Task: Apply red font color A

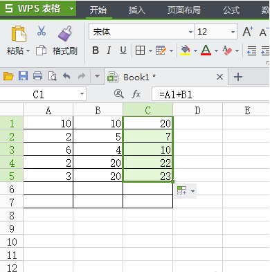Action: (x=206, y=51)
